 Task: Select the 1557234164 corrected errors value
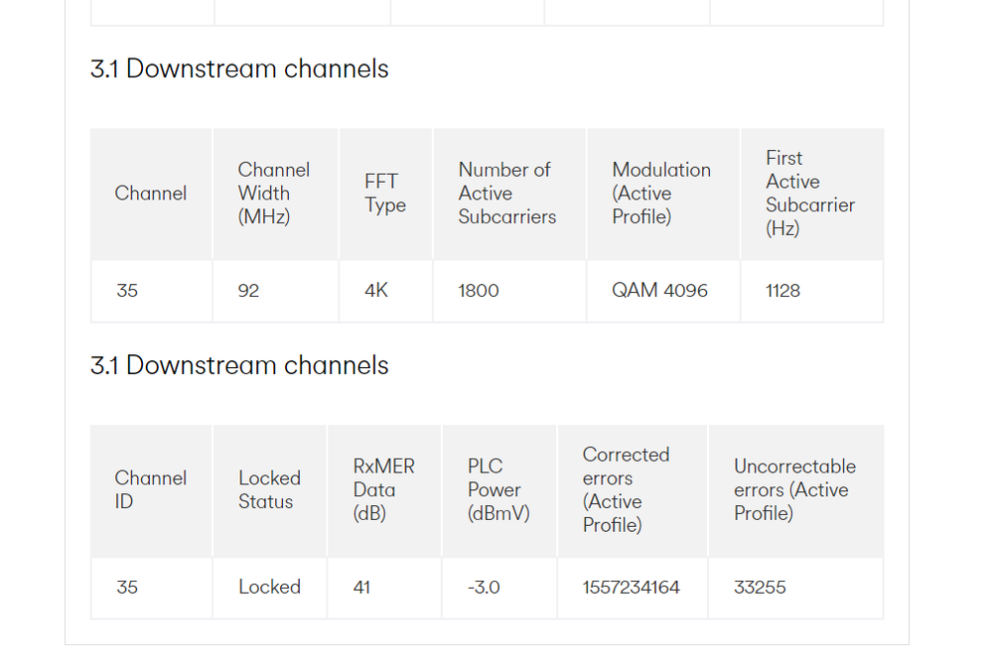[631, 587]
